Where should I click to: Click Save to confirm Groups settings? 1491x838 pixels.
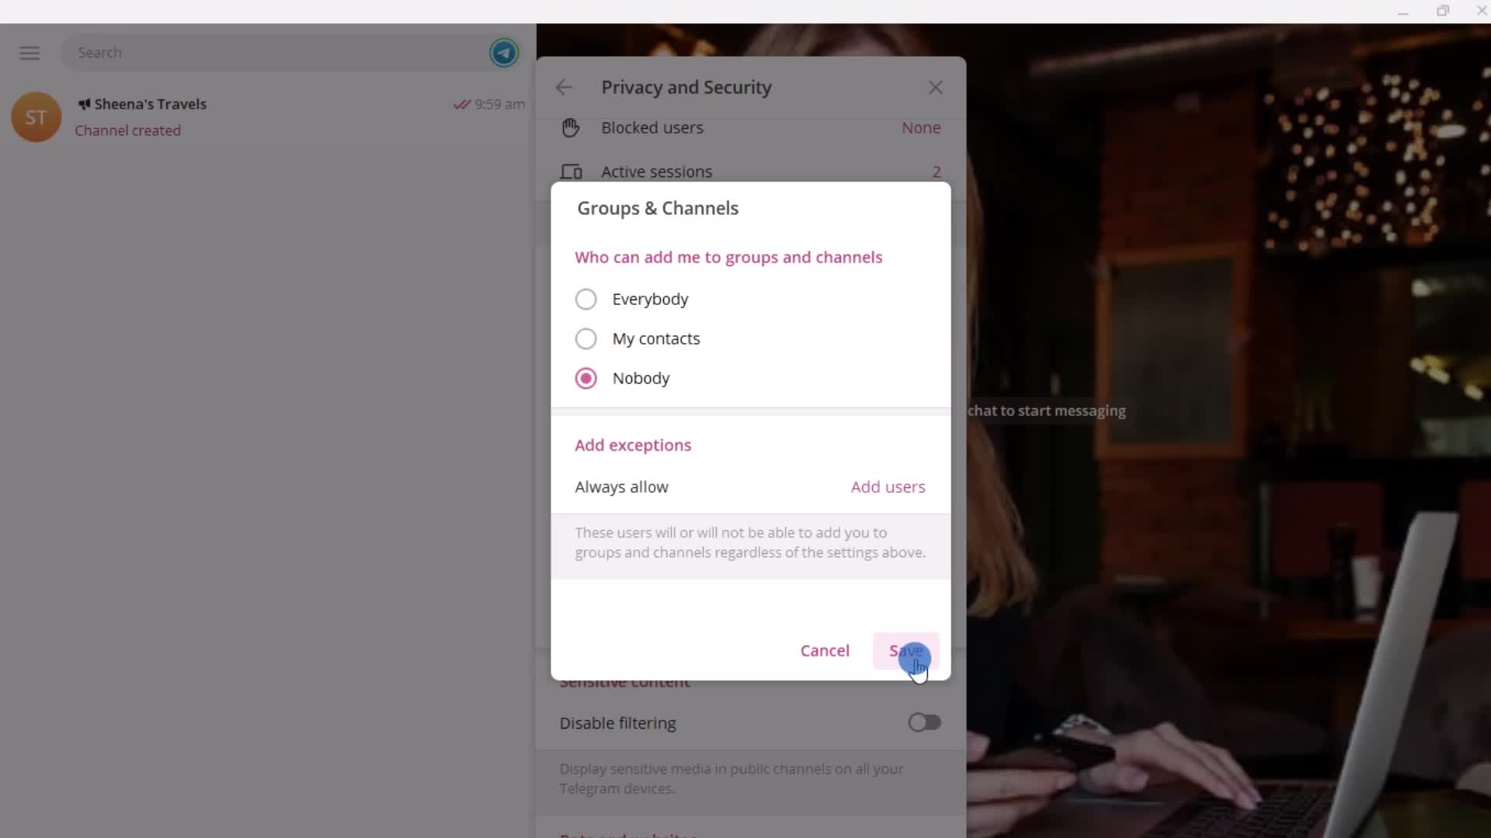point(906,649)
